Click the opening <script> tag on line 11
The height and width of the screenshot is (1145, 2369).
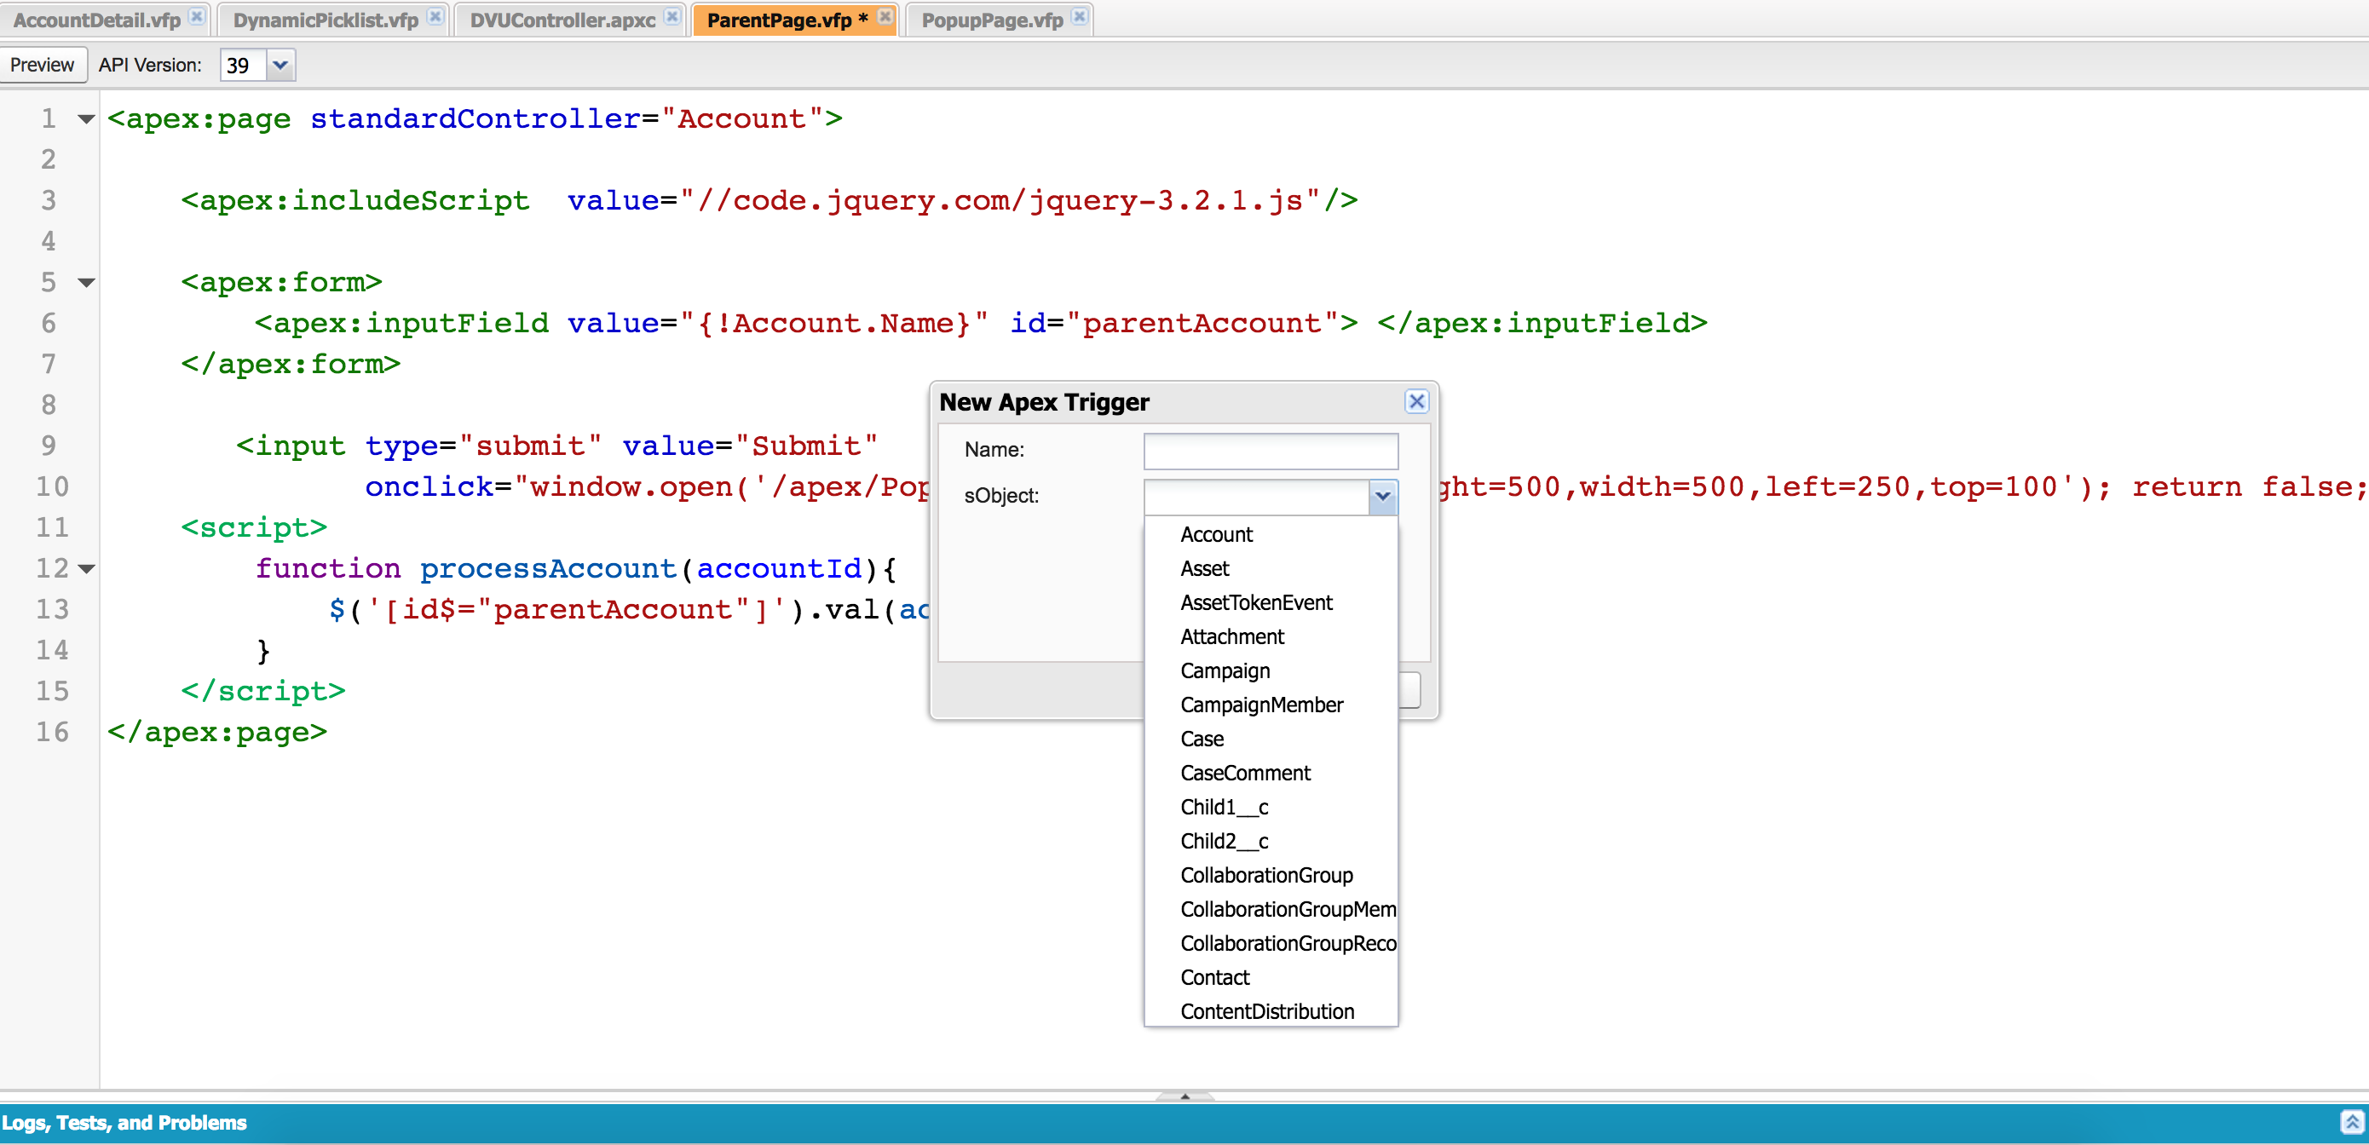[x=254, y=528]
